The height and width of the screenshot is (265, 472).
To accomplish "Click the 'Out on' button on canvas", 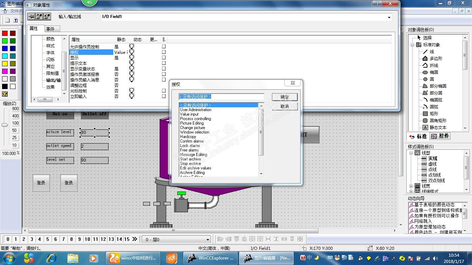I will 60,114.
